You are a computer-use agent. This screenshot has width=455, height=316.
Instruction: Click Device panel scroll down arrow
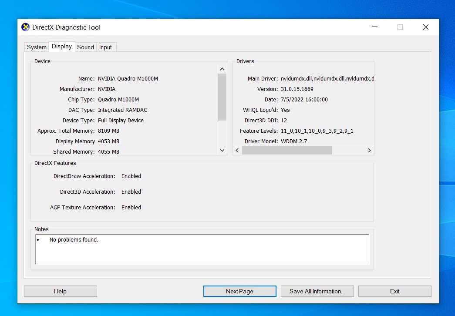[x=222, y=150]
